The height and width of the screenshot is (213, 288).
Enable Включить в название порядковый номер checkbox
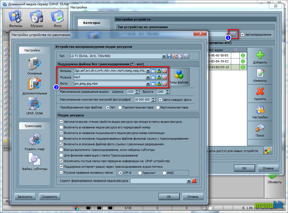(x=61, y=127)
